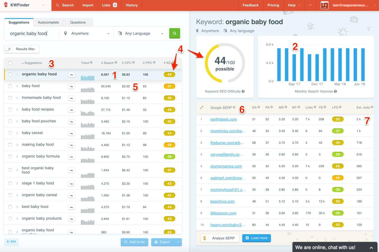Screen dimensions: 379x252
Task: Click help icon next to DA column
Action: coord(259,107)
